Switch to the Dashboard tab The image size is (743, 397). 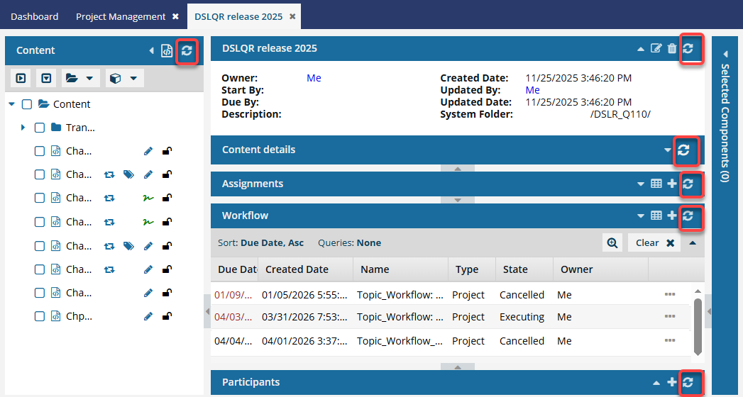click(34, 16)
